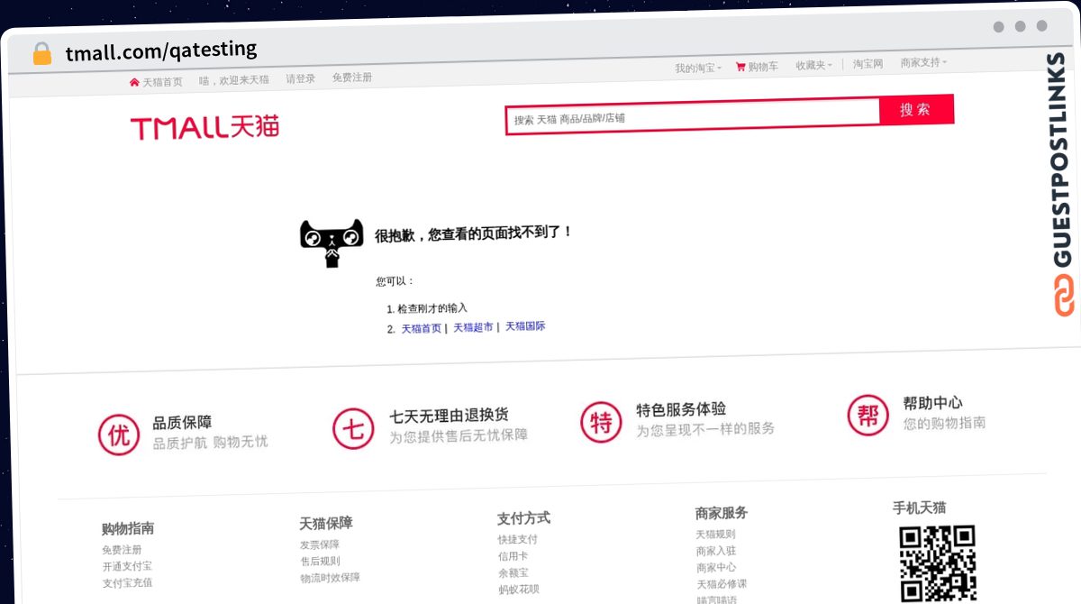
Task: Click the TMALL天猫 logo
Action: pos(205,127)
